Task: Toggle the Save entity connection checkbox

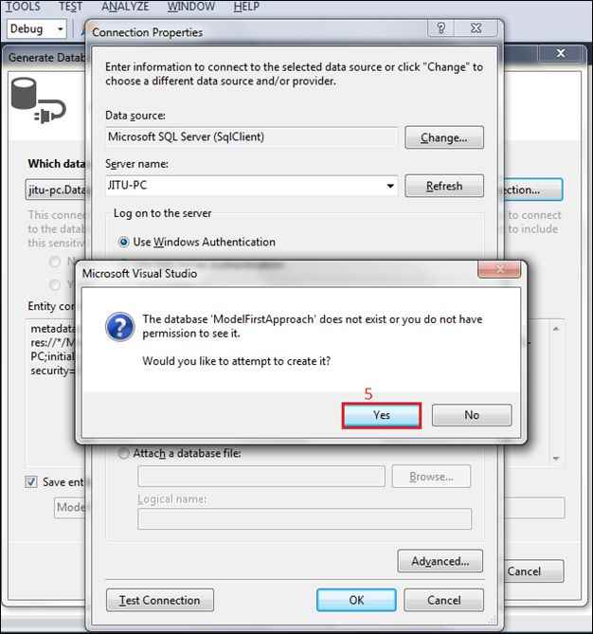Action: coord(31,481)
